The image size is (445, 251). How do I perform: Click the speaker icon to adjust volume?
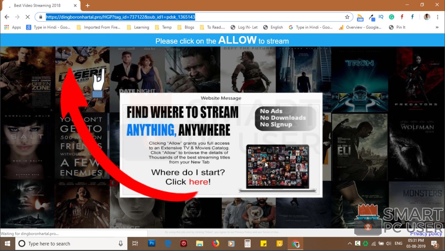tap(389, 243)
